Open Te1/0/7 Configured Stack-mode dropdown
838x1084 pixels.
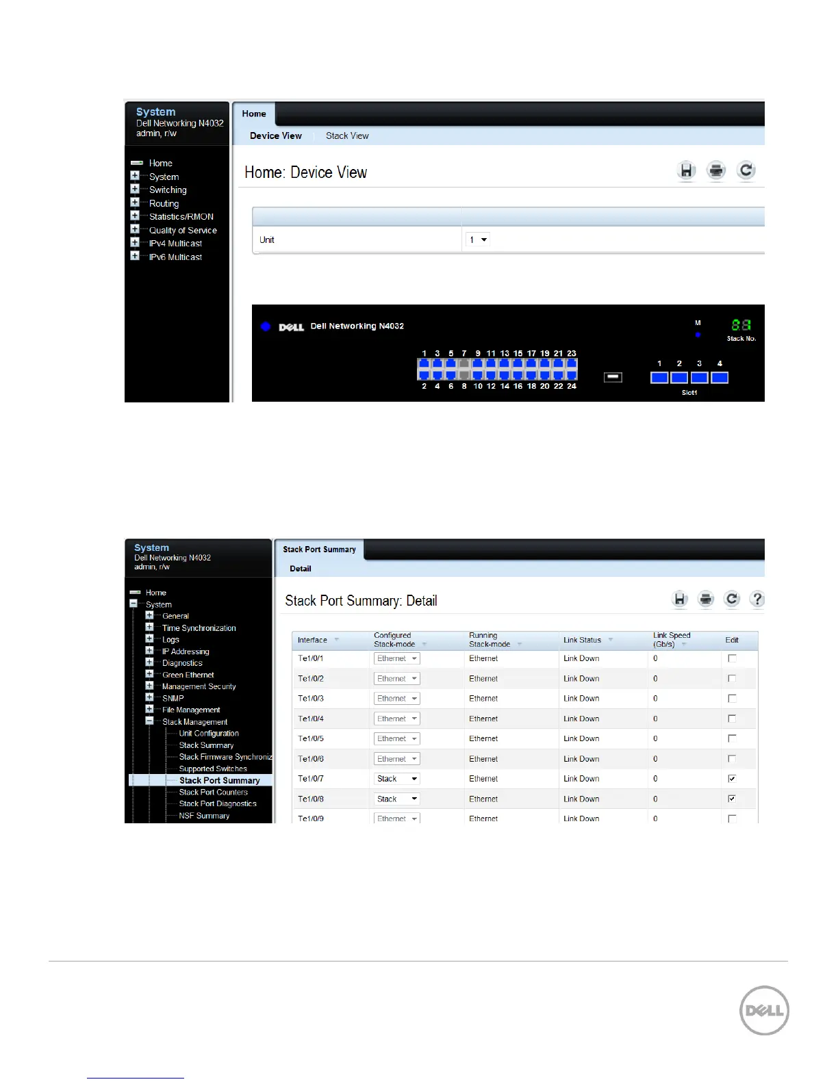tap(397, 779)
